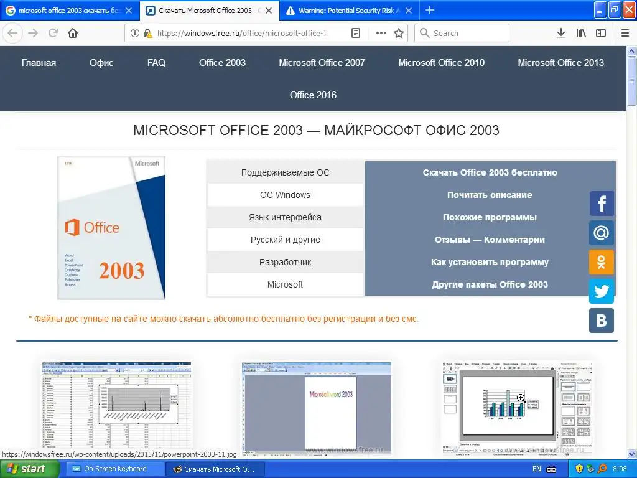This screenshot has width=637, height=478.
Task: Go to Microsoft Office 2007 page
Action: pos(322,63)
